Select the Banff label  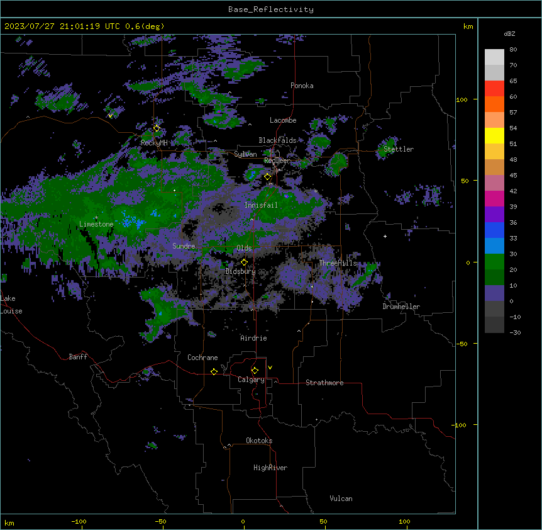point(78,357)
